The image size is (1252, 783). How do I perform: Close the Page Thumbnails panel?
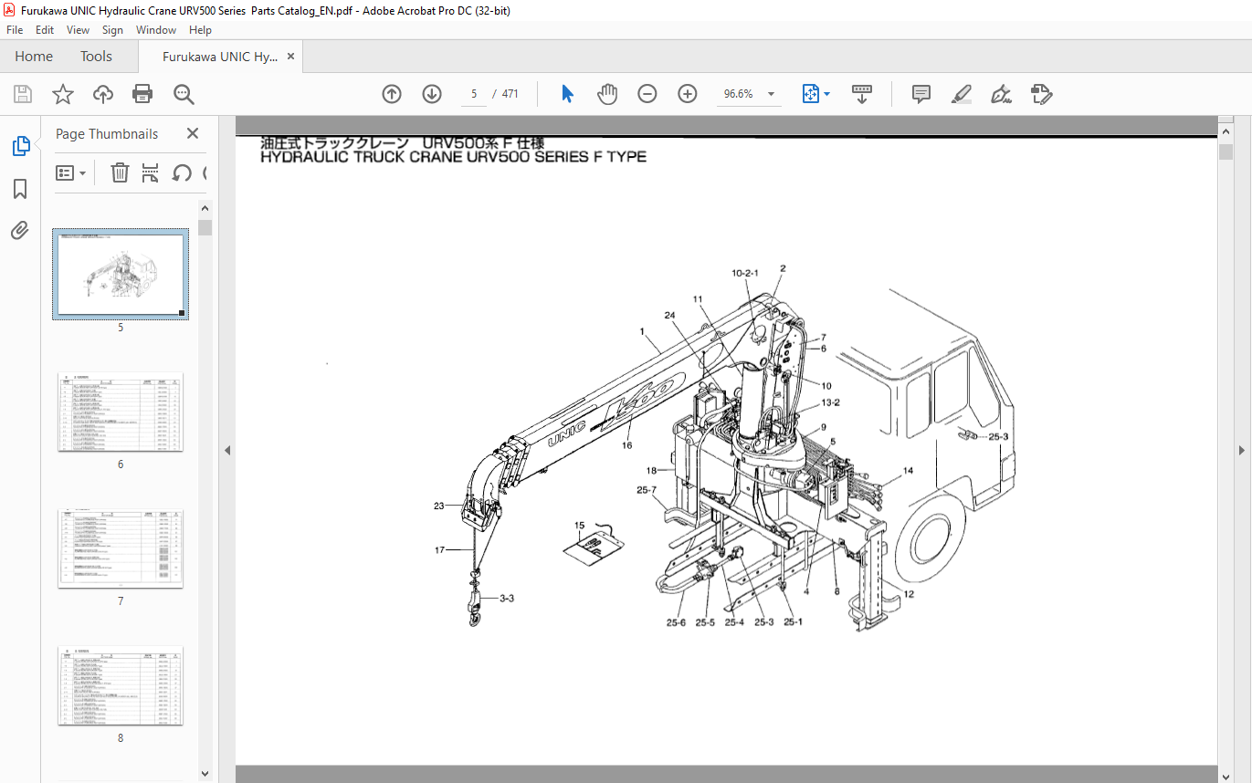(x=193, y=133)
